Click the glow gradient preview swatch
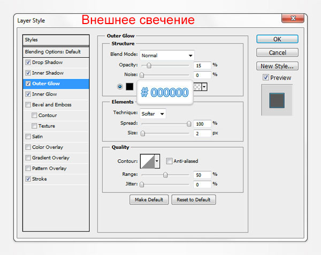Viewport: 321px width, 255px height. click(x=197, y=87)
